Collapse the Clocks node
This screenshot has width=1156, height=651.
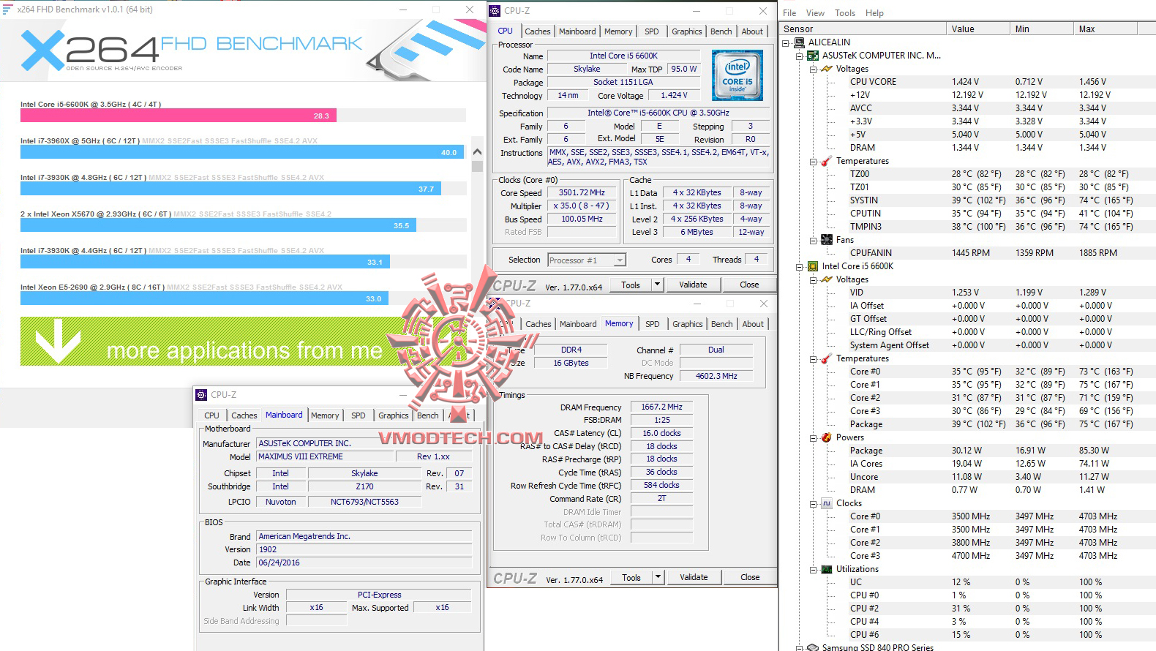[813, 504]
